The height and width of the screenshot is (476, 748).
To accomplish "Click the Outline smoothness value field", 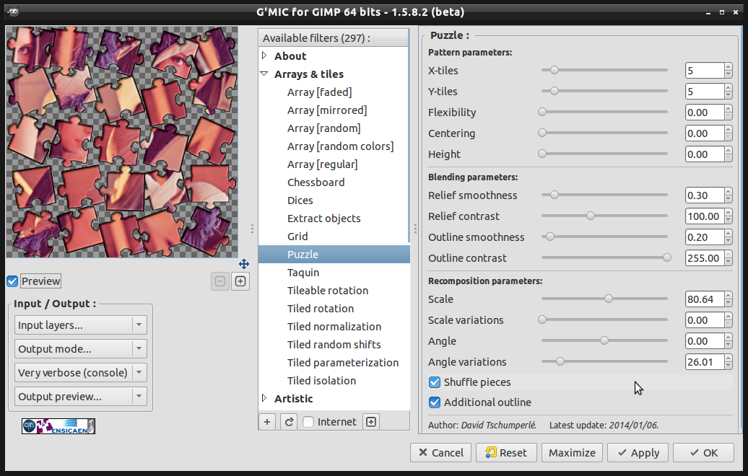I will (705, 237).
